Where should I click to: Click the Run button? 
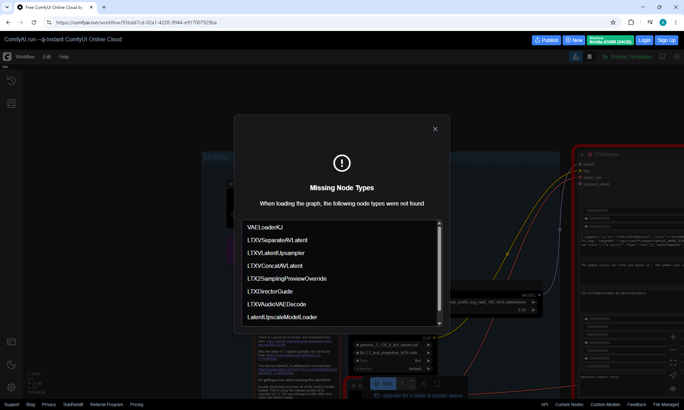pyautogui.click(x=383, y=384)
